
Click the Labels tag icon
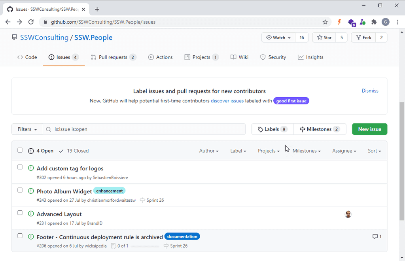click(261, 129)
